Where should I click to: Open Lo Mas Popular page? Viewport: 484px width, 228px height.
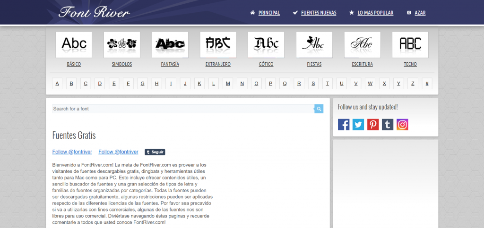[x=375, y=13]
